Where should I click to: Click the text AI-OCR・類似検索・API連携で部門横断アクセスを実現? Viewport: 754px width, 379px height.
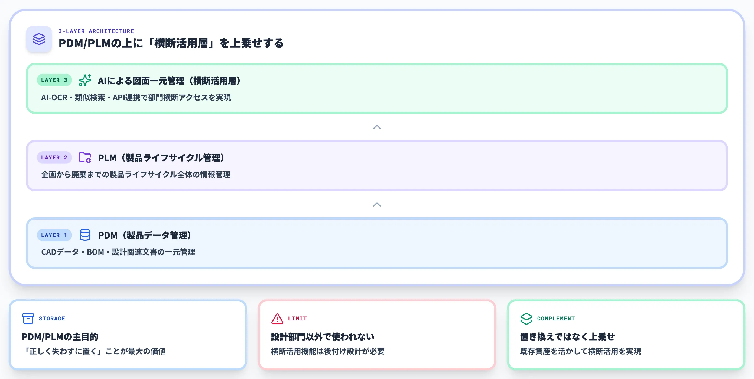136,98
